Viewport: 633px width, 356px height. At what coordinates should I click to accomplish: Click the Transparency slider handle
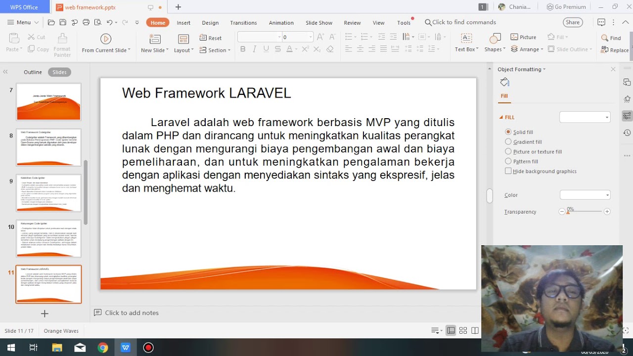[x=568, y=212]
